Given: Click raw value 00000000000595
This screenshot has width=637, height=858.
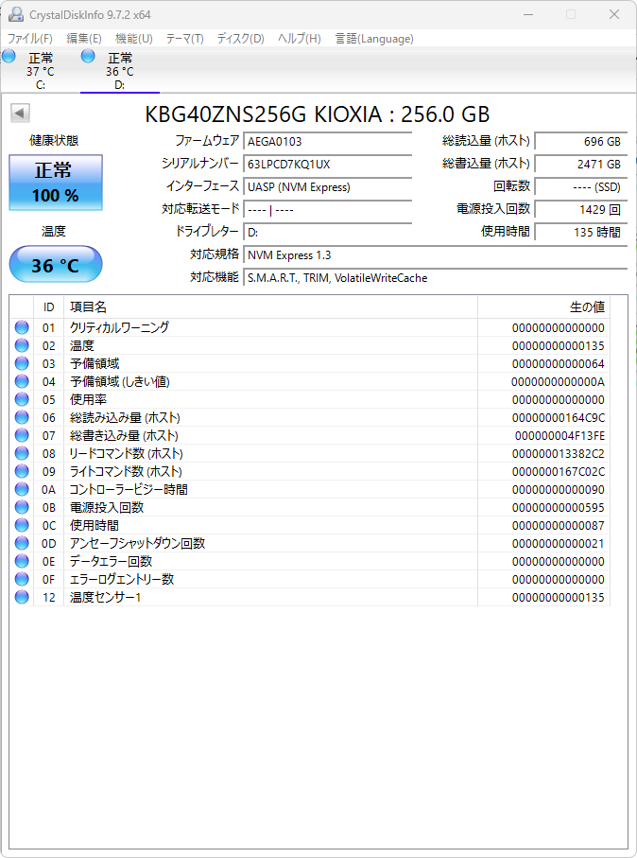Looking at the screenshot, I should [559, 508].
